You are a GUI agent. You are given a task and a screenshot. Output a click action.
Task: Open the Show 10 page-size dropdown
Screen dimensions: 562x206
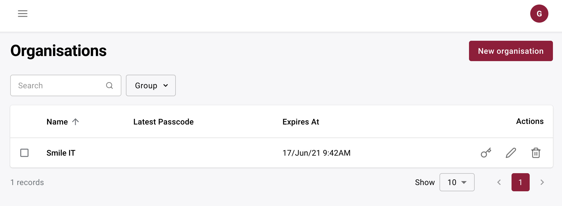point(457,182)
